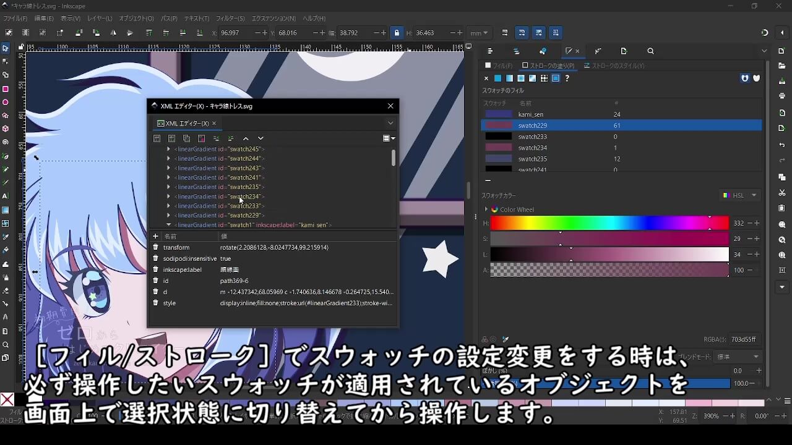The image size is (792, 445).
Task: Click lower selection to bottom icon
Action: coord(199,33)
